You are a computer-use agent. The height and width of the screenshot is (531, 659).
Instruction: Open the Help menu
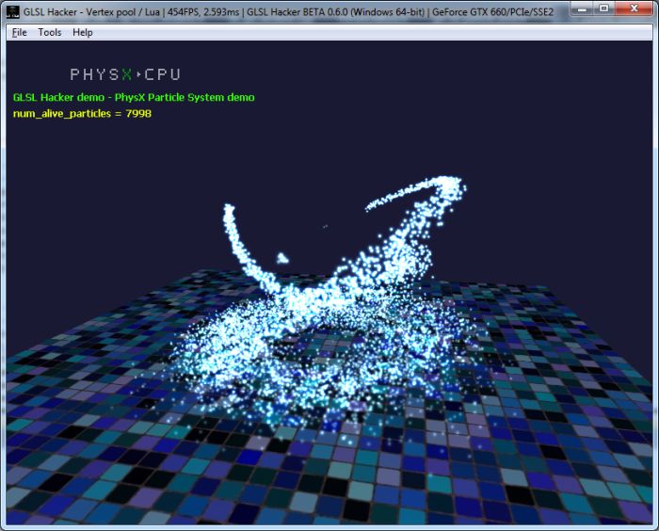(83, 32)
